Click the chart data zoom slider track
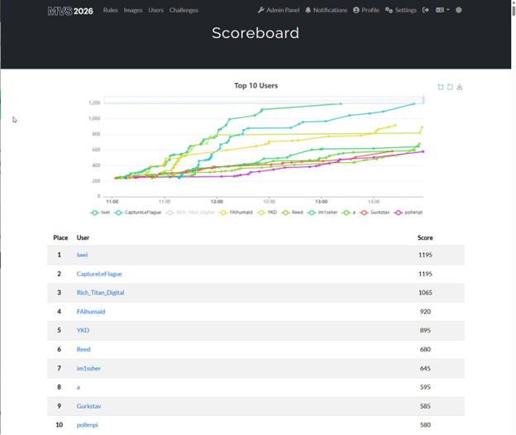Screen dimensions: 516x435 coord(263,100)
